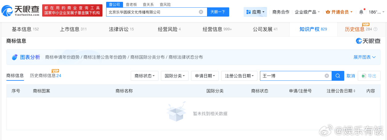The image size is (387, 140).
Task: Switch to 知识产权 tab
Action: tap(313, 29)
